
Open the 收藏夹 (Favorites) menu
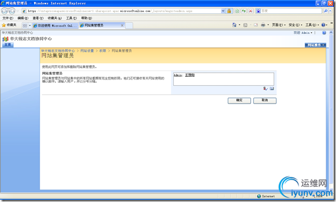55,18
